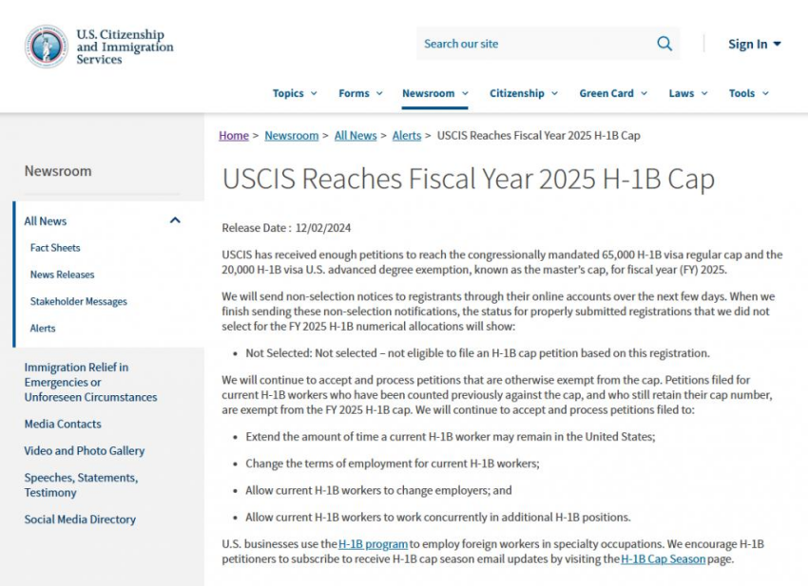Click the Release Date 12/02/2024 text
The height and width of the screenshot is (586, 809).
tap(286, 228)
